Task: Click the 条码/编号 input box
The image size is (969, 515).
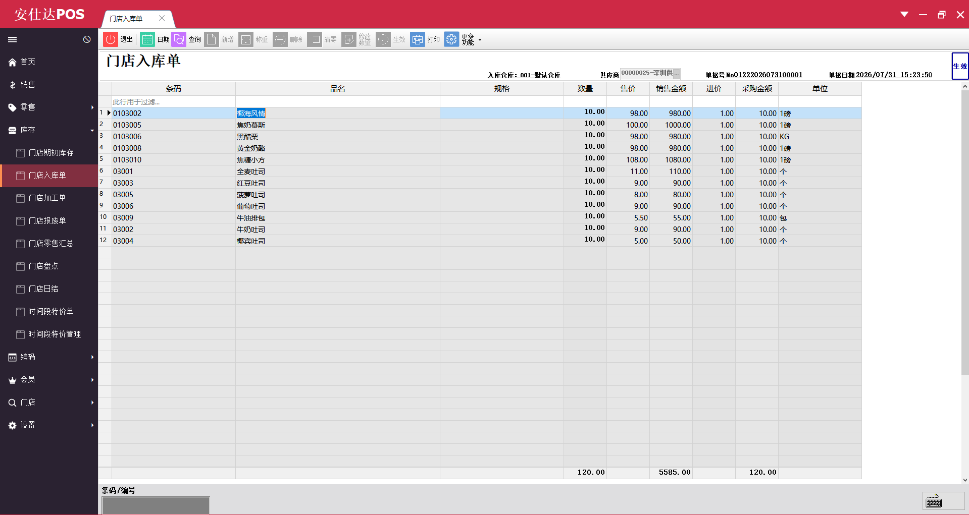Action: (x=156, y=505)
